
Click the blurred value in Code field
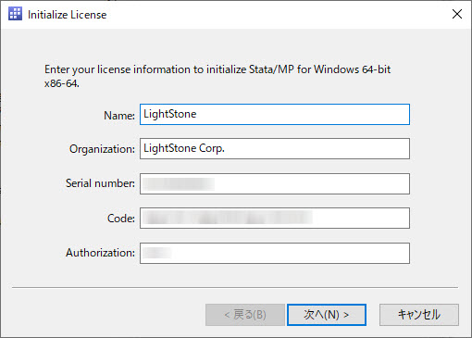coord(229,218)
